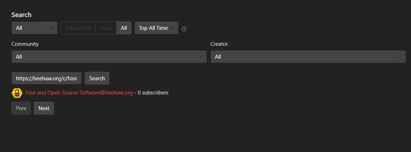
Task: Click up-down arrows beside Top All Time
Action: (173, 28)
